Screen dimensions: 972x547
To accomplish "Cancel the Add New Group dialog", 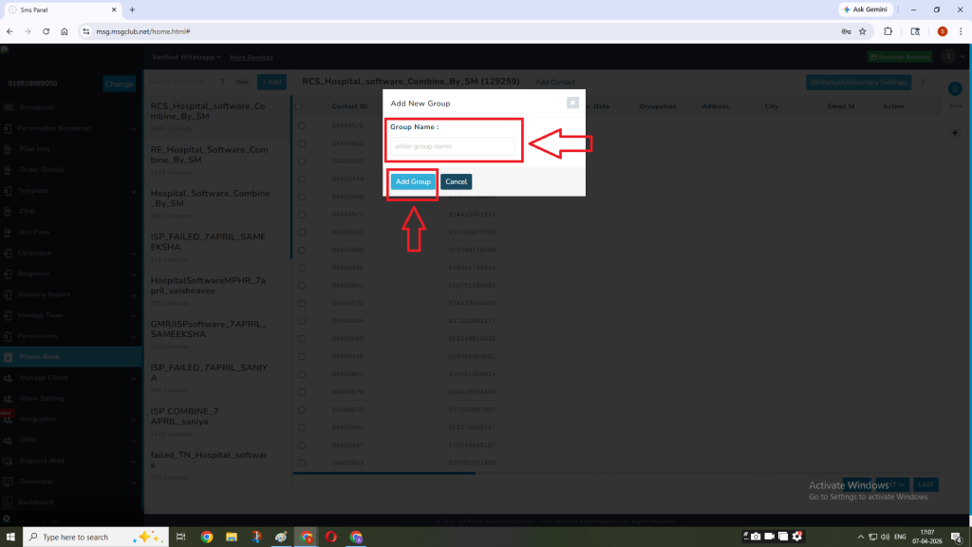I will click(456, 181).
